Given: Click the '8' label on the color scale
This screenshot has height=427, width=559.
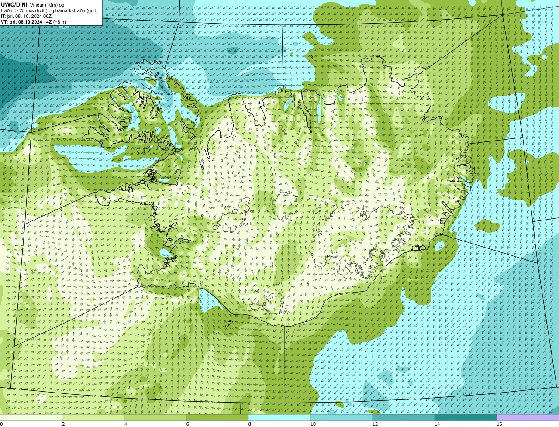Looking at the screenshot, I should pyautogui.click(x=249, y=424).
